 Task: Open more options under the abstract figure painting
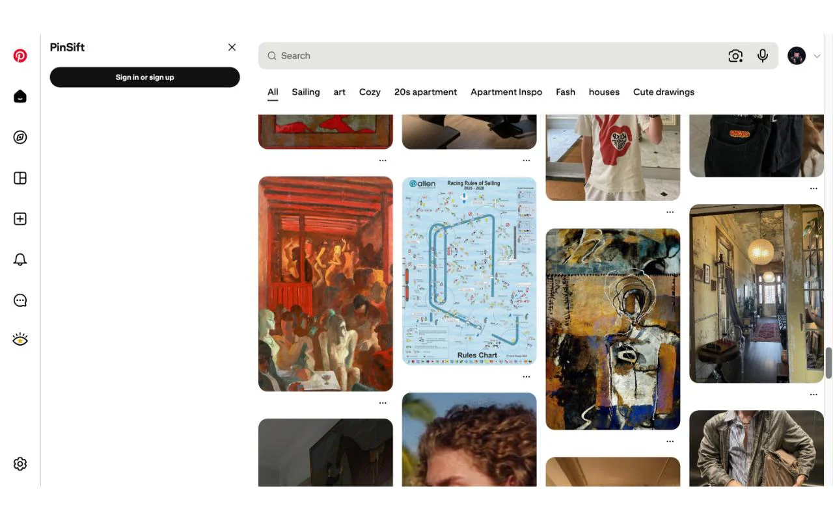(670, 441)
